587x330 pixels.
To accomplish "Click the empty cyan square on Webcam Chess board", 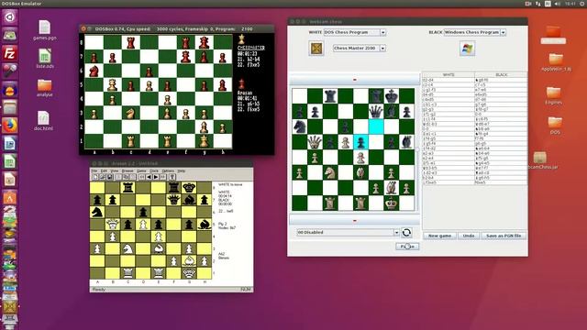I will coord(376,126).
